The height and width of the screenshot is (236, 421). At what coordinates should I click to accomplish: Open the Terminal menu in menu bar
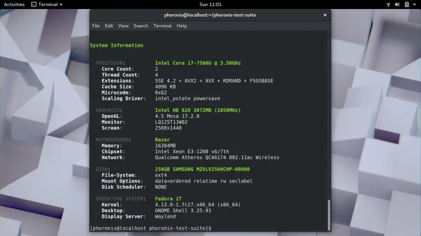[162, 26]
